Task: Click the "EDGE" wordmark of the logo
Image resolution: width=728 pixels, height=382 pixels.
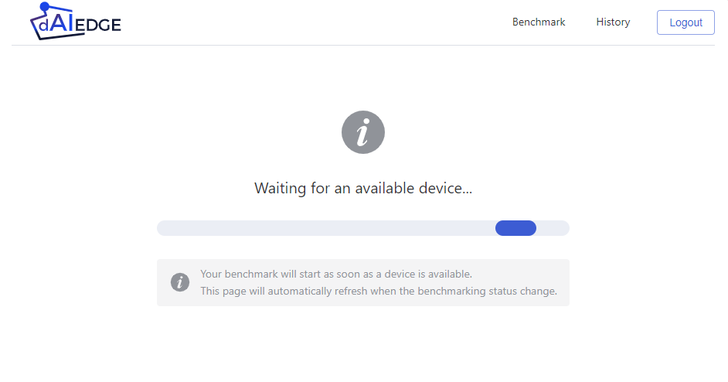Action: tap(98, 25)
